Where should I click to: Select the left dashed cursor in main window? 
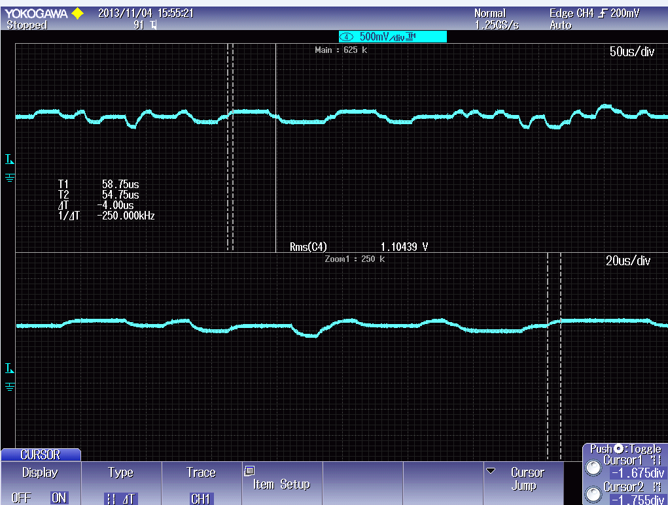[228, 147]
